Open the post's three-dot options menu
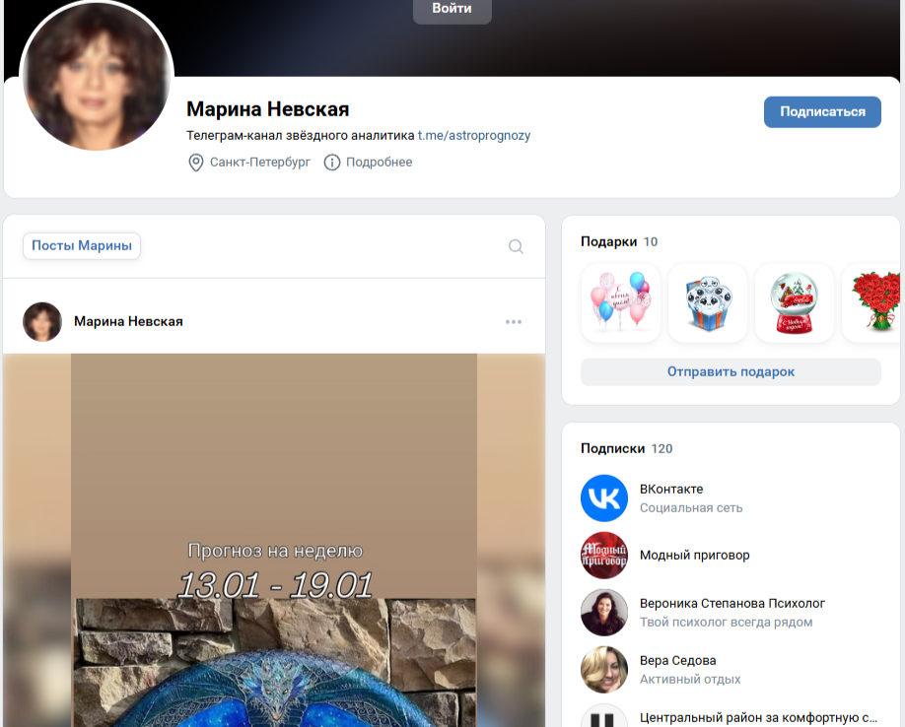The image size is (905, 727). coord(513,322)
